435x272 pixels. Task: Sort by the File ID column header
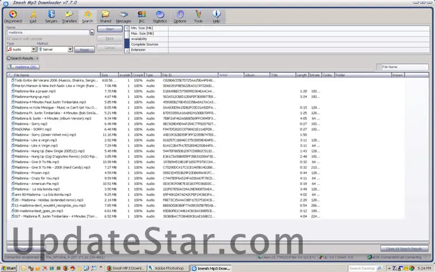pos(190,75)
